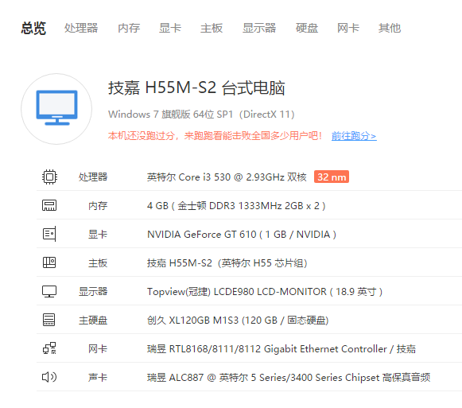The width and height of the screenshot is (462, 408).
Task: Switch to the 网卡 tab
Action: point(348,29)
